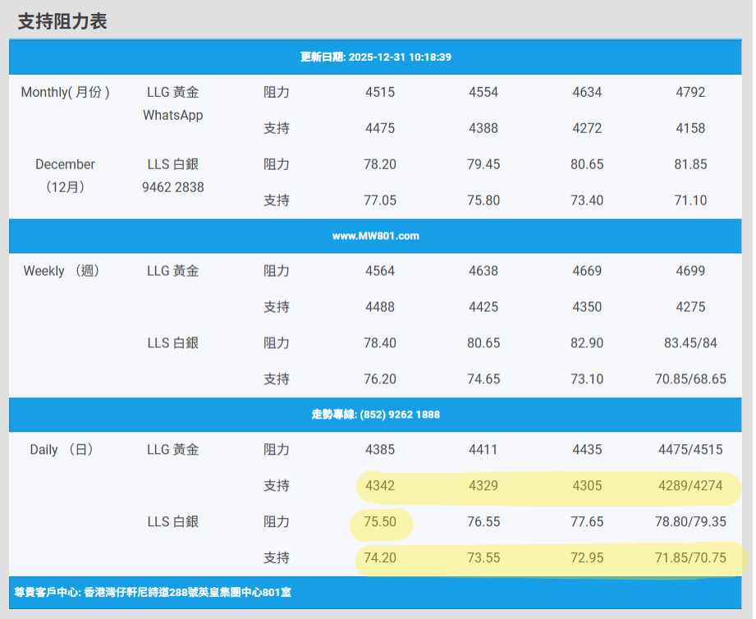Click the highlighted 71.85/70.75 silver support cell
This screenshot has width=756, height=619.
point(690,558)
